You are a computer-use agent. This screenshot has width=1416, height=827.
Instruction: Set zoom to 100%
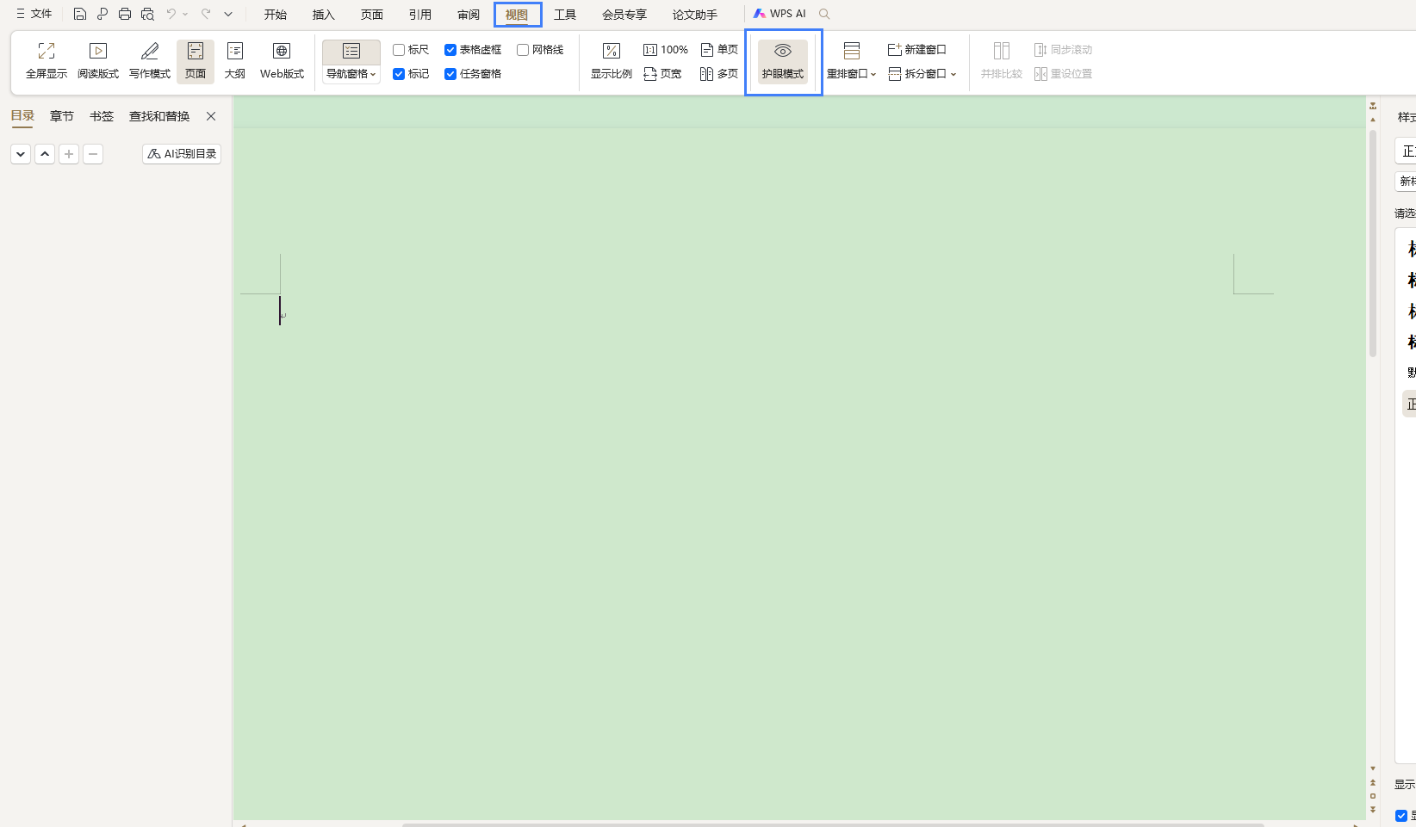pyautogui.click(x=666, y=50)
